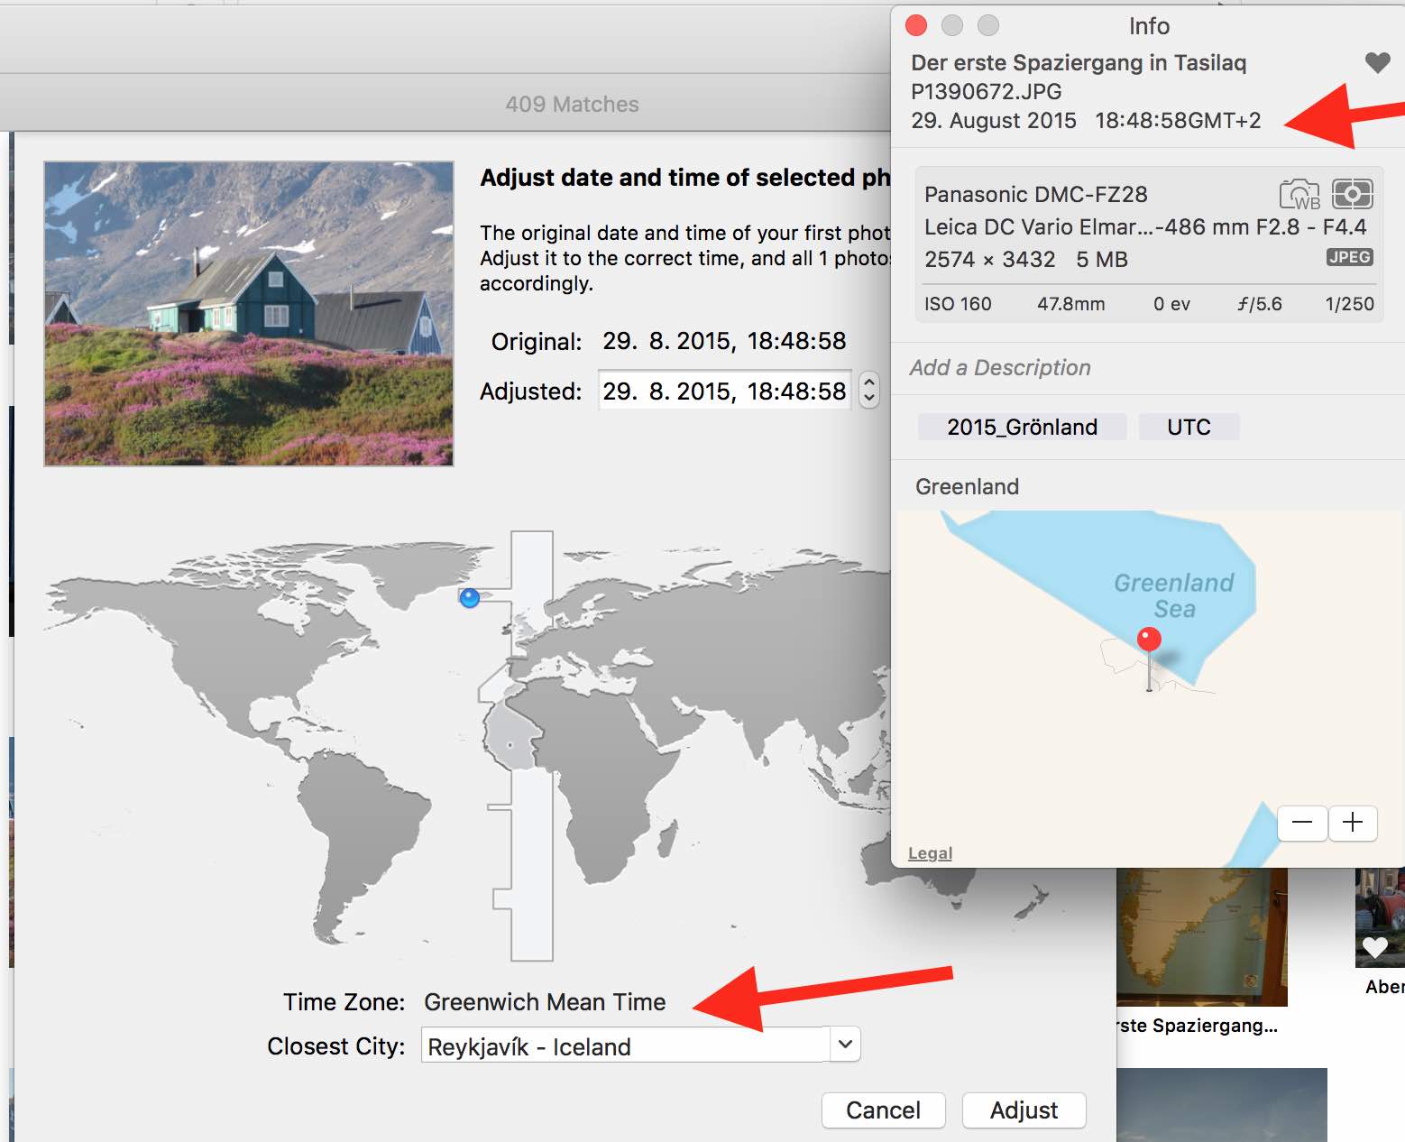Click the Adjusted date and time field
This screenshot has width=1405, height=1142.
724,391
